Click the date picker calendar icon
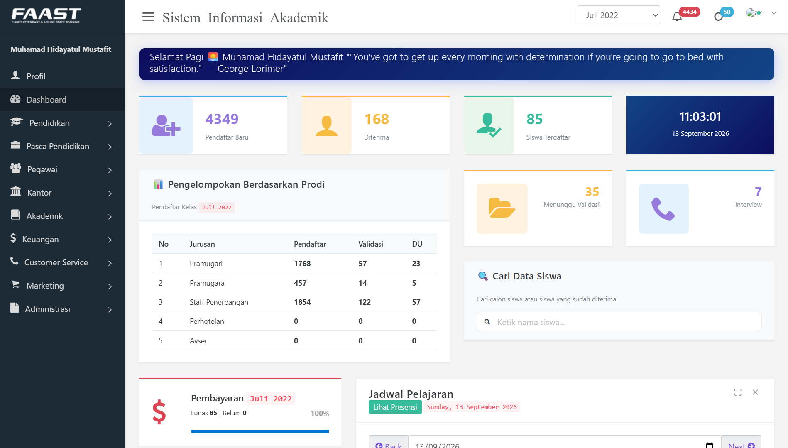This screenshot has height=448, width=788. click(x=710, y=445)
